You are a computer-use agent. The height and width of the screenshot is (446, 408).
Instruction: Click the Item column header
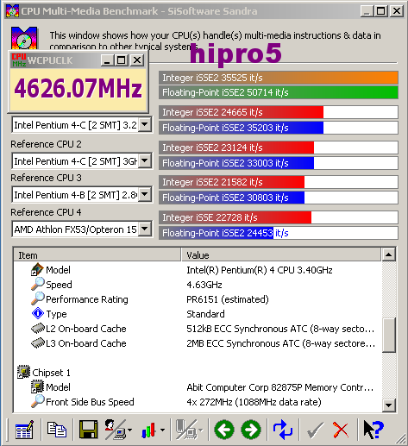pyautogui.click(x=97, y=254)
